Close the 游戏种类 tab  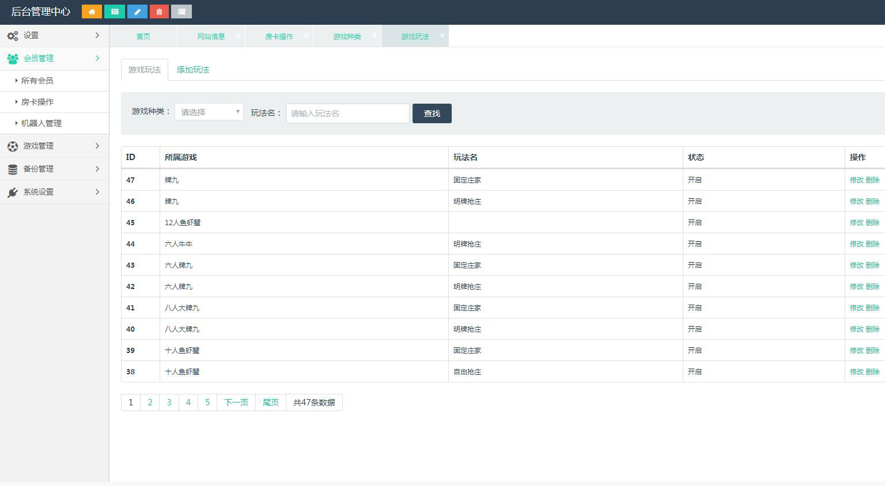(375, 35)
